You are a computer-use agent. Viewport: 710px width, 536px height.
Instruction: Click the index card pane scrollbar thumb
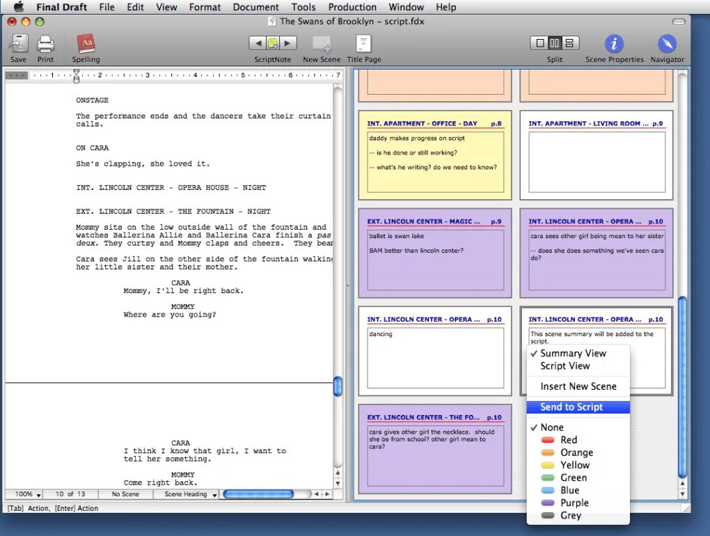(682, 387)
